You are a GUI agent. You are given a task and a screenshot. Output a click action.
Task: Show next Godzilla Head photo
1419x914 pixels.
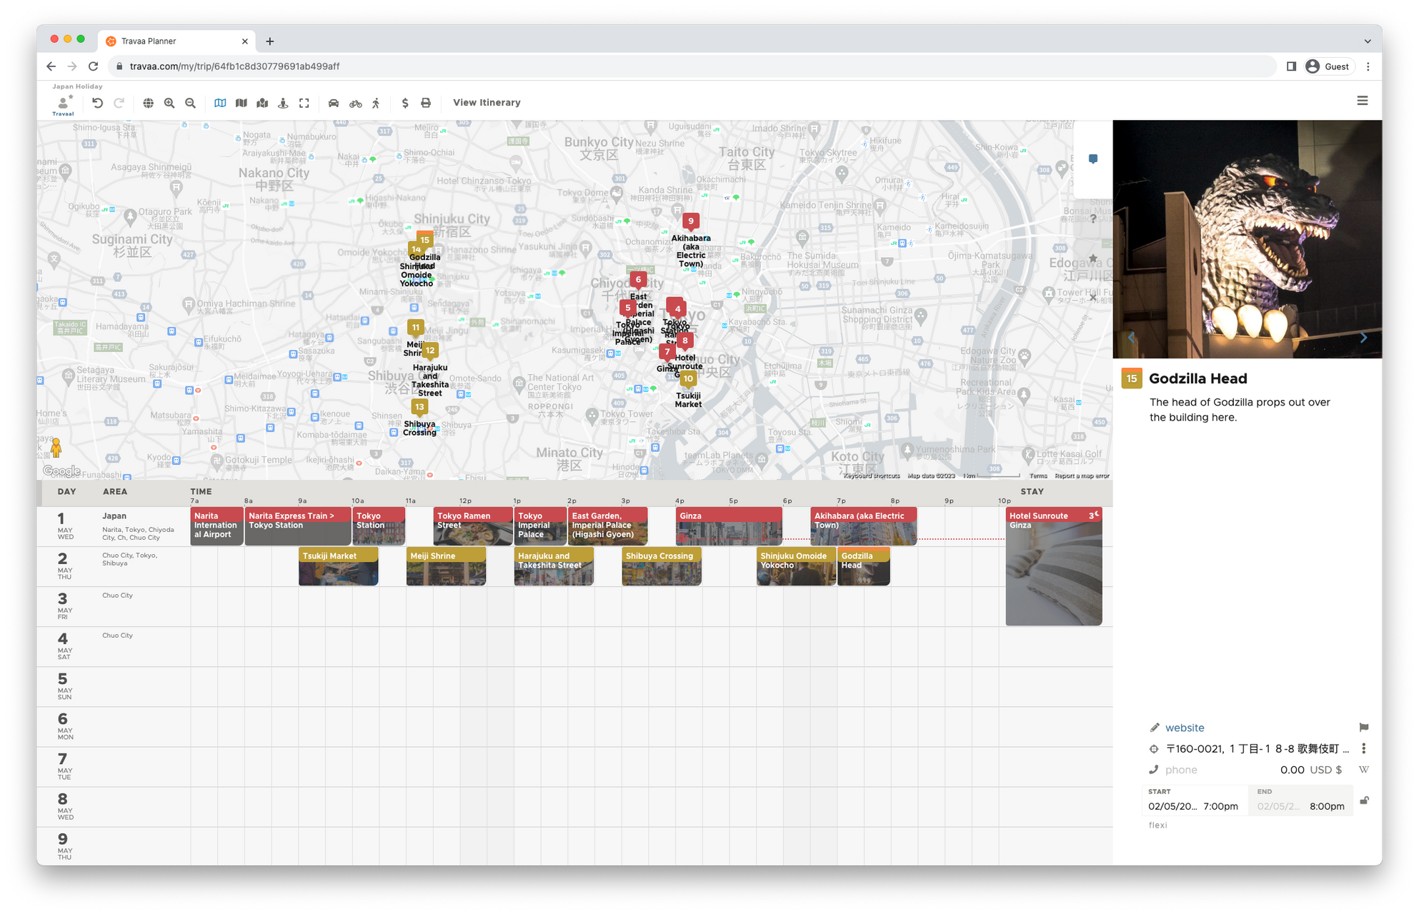tap(1363, 338)
